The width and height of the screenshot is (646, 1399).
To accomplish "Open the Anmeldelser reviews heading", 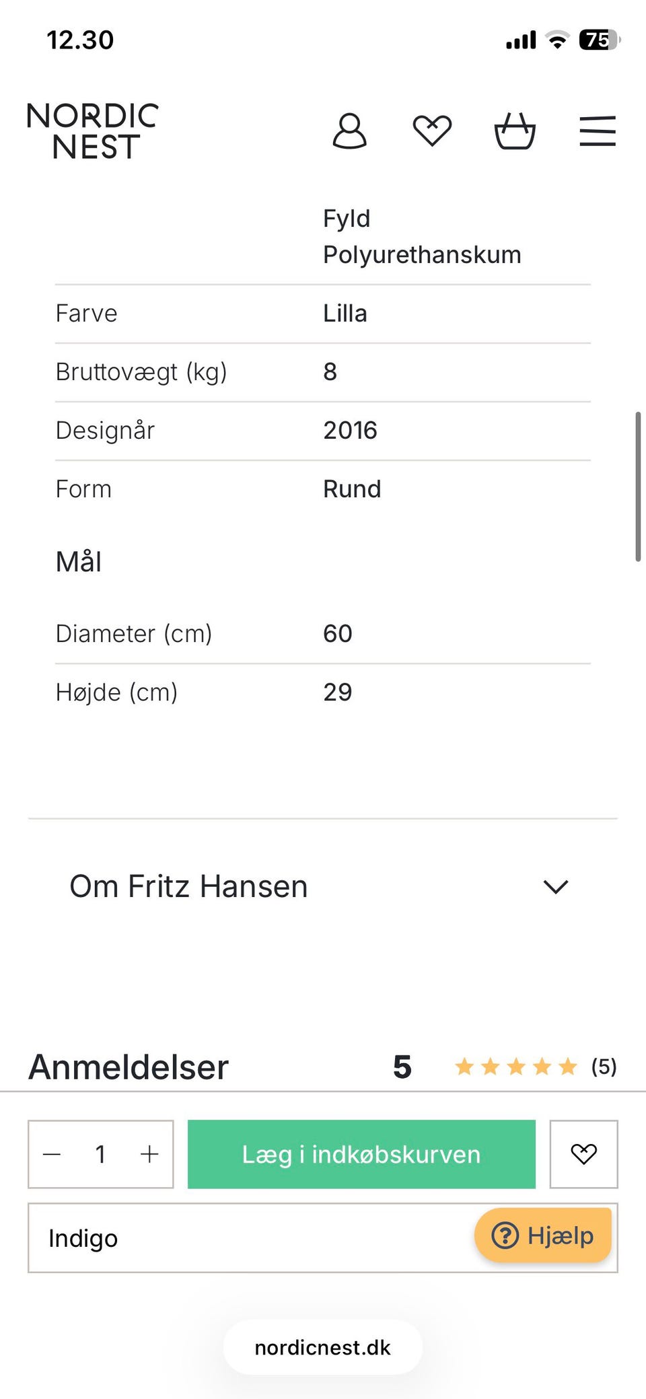I will point(129,1067).
